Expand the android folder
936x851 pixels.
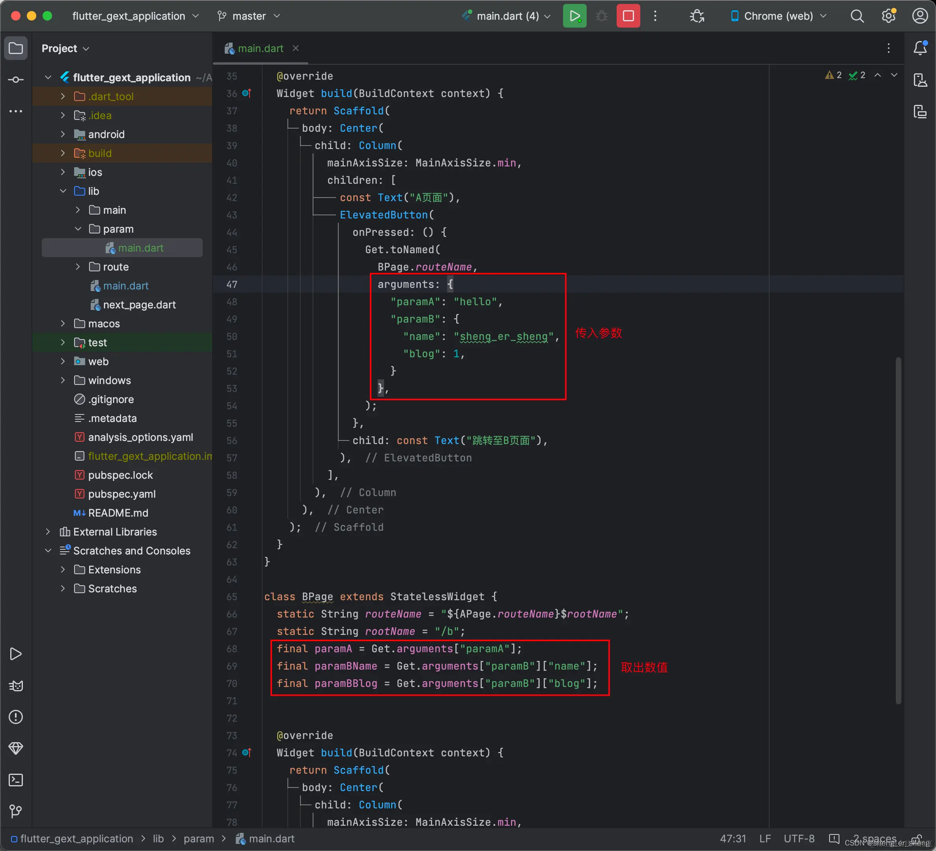pyautogui.click(x=63, y=134)
